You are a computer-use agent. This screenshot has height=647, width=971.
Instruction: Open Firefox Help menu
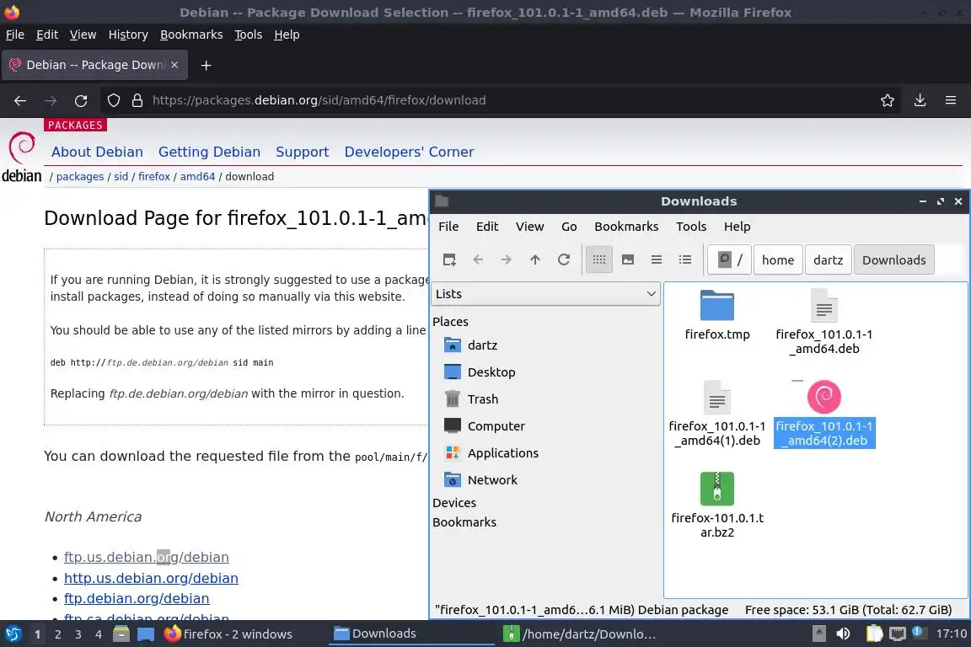pyautogui.click(x=287, y=35)
